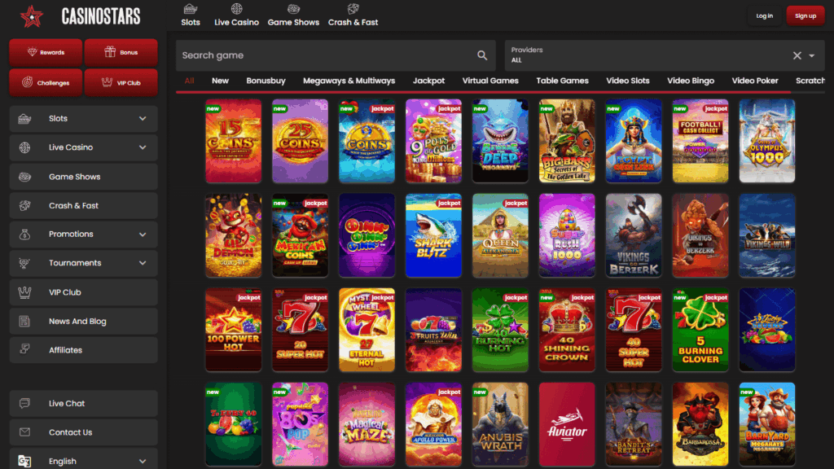
Task: Click the VIP Club crown icon in sidebar
Action: (24, 292)
